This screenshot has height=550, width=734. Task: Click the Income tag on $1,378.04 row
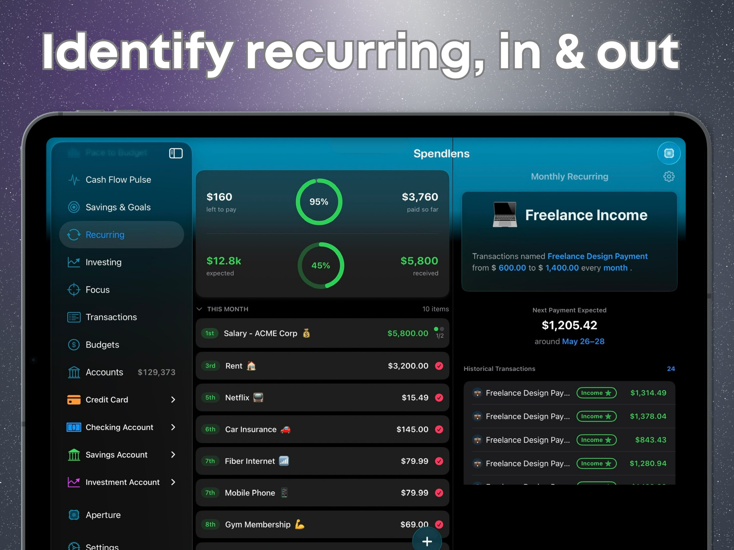pyautogui.click(x=596, y=416)
